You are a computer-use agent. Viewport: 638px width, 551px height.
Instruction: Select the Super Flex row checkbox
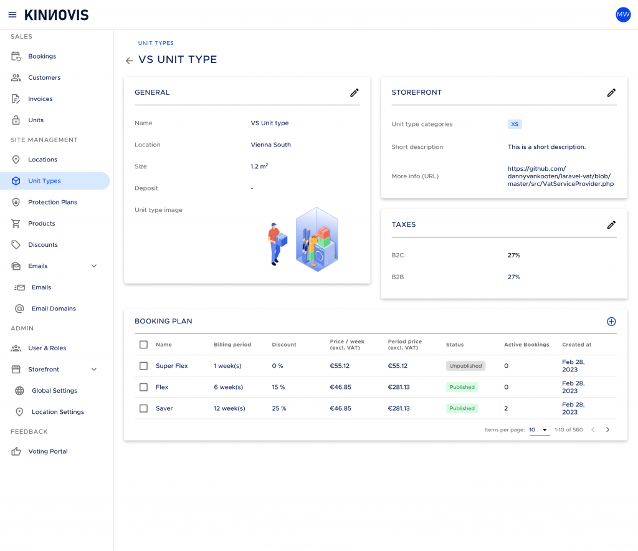tap(144, 366)
